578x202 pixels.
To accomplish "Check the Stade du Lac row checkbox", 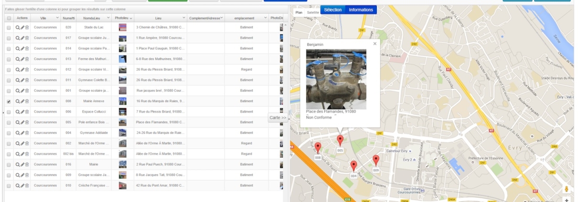I will (x=9, y=28).
